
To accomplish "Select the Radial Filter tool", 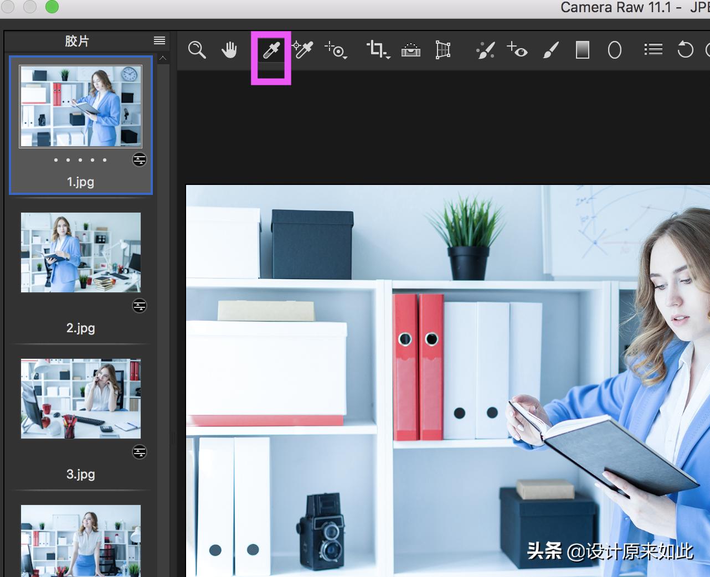I will coord(615,50).
